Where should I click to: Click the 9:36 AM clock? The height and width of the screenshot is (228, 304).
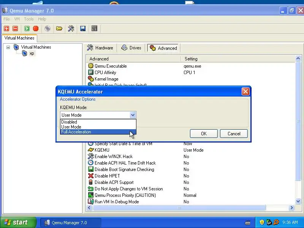290,222
